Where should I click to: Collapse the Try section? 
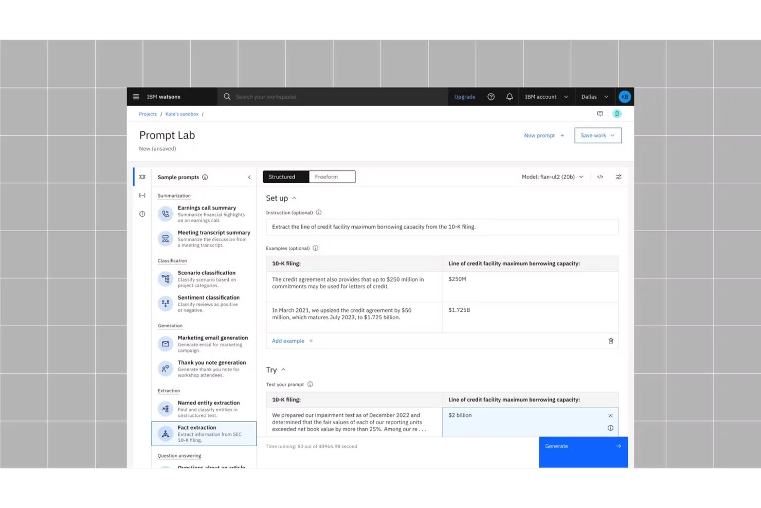(x=283, y=370)
